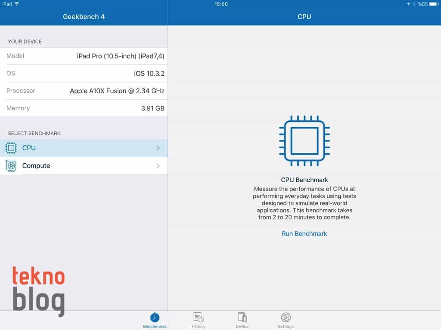Tap the large CPU chip illustration
Viewport: 441px width, 330px height.
click(304, 141)
